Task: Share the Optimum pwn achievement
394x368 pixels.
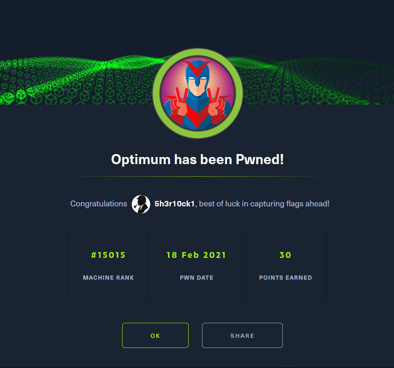Action: [242, 335]
